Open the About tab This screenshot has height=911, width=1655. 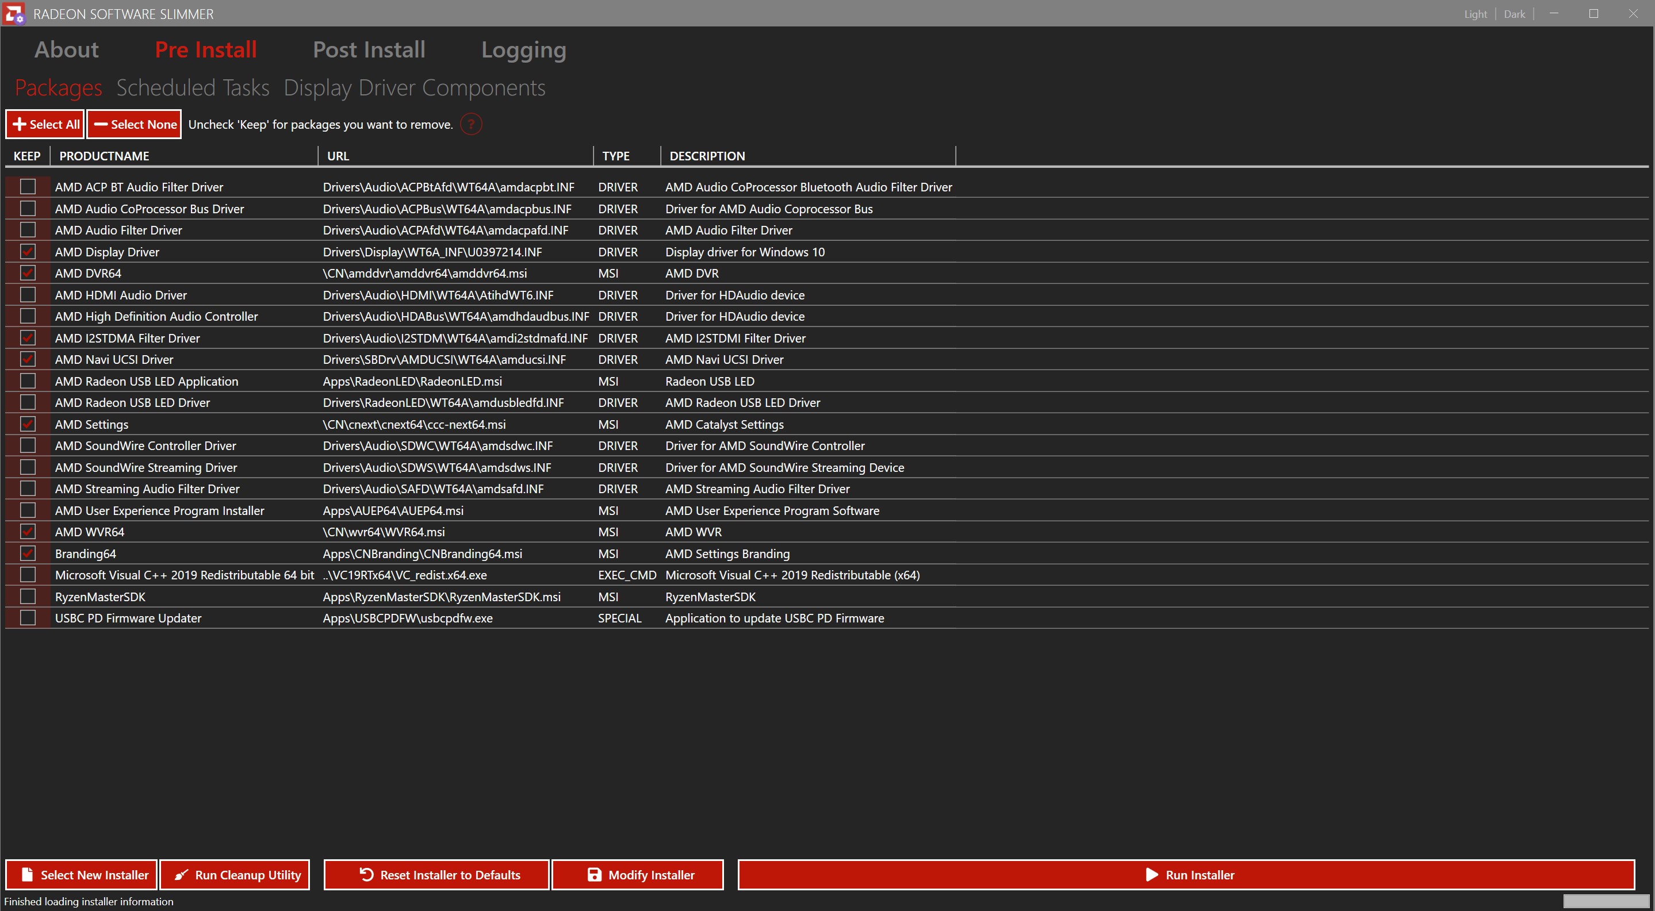pyautogui.click(x=66, y=49)
